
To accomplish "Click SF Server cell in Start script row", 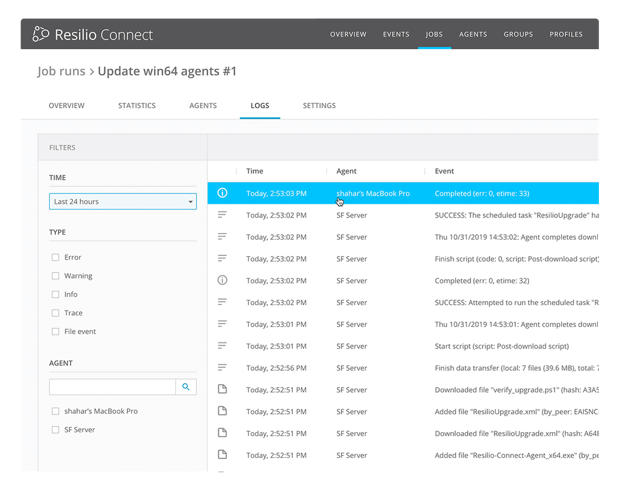I will click(x=352, y=346).
